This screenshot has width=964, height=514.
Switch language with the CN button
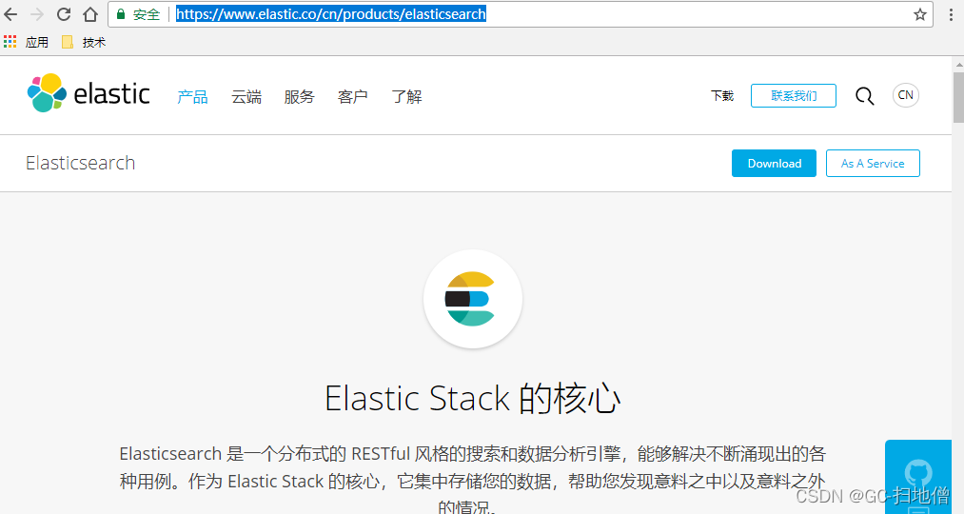[906, 95]
